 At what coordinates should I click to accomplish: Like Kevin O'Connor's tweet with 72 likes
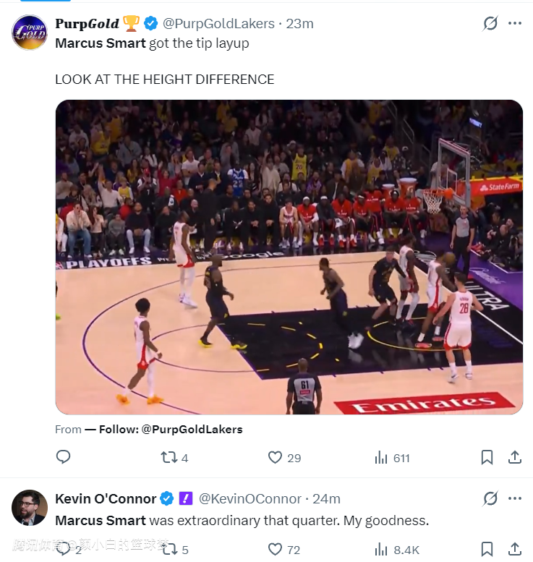(x=275, y=549)
